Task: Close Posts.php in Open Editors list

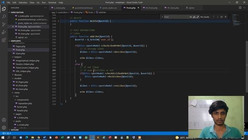Action: 13,27
